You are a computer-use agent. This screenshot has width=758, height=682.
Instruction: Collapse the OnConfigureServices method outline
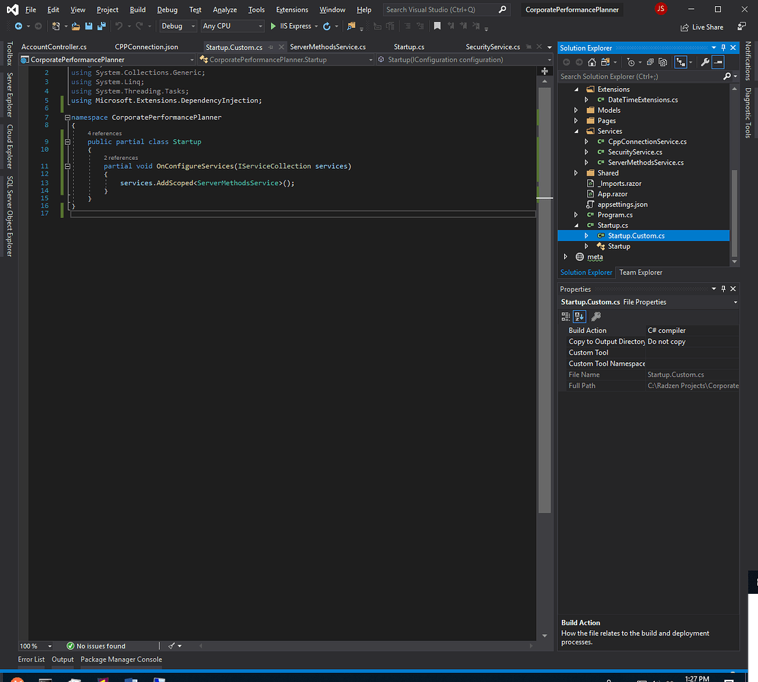tap(68, 166)
